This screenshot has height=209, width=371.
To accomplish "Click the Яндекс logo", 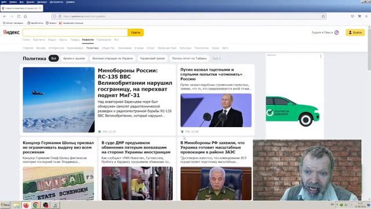I will pyautogui.click(x=12, y=33).
